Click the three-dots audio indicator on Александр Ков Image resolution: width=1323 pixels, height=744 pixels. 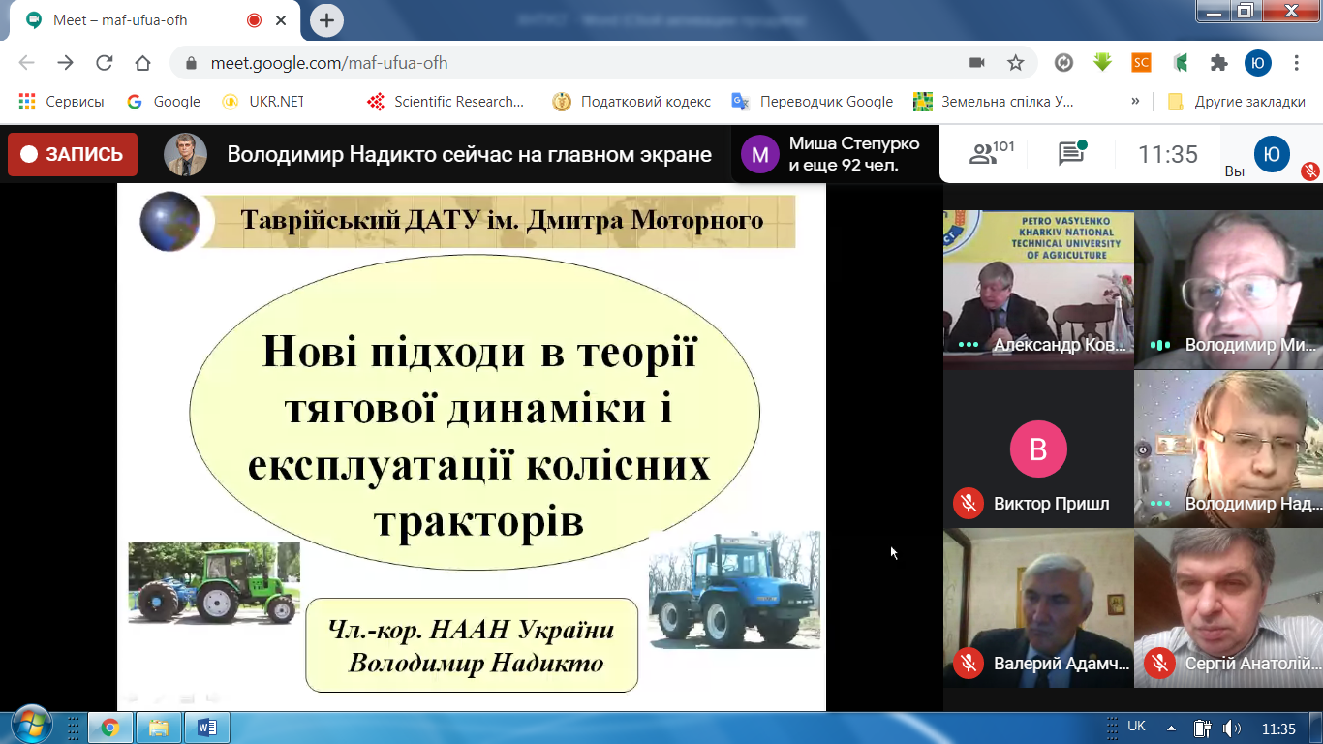(969, 345)
